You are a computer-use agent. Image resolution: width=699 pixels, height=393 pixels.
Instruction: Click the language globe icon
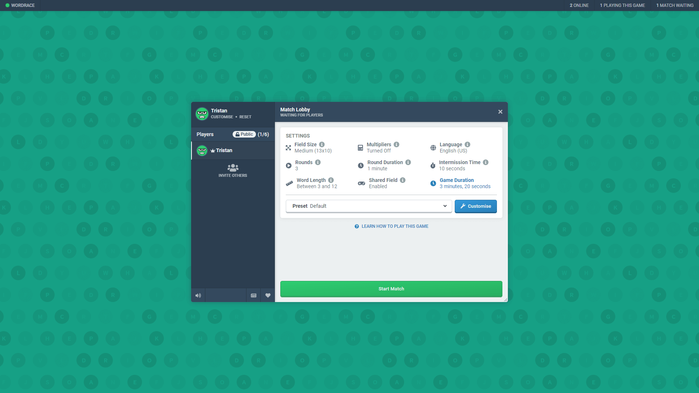click(433, 147)
